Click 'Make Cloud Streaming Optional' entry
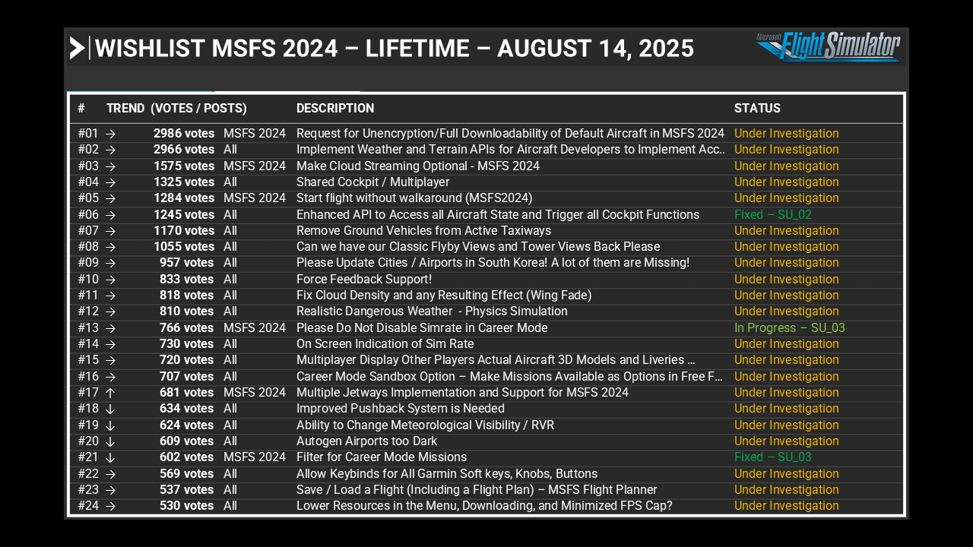Screen dimensions: 973x547 click(418, 166)
